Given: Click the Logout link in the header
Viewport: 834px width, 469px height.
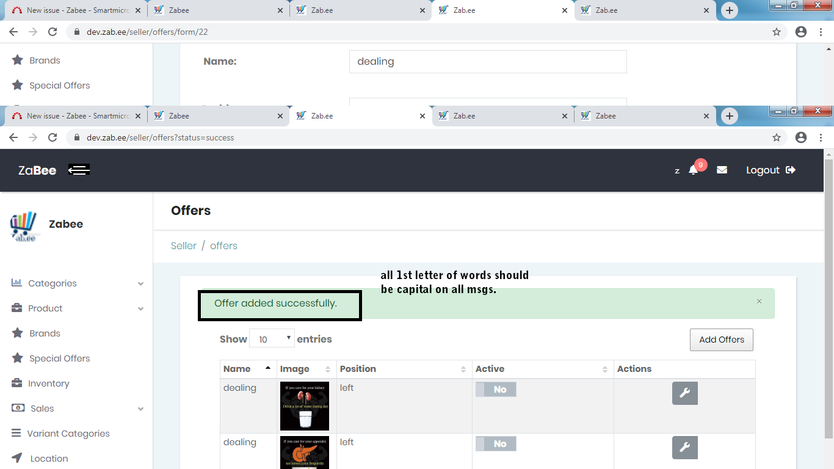Looking at the screenshot, I should 771,170.
